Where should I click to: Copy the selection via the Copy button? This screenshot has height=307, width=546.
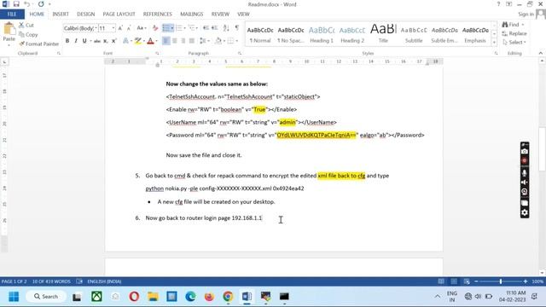point(28,34)
